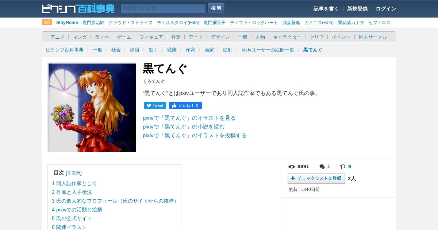Open クラウド・ストライフ trending tag
Viewport: 438px width, 230px height.
coord(131,23)
